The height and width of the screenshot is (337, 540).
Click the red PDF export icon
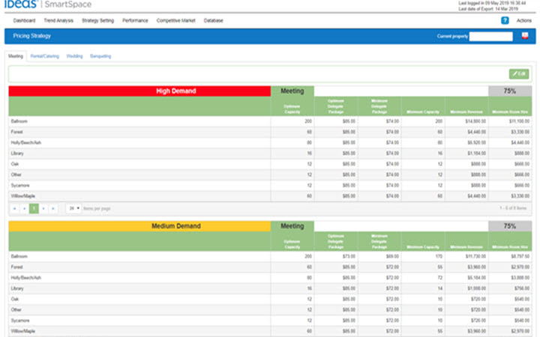click(x=523, y=36)
